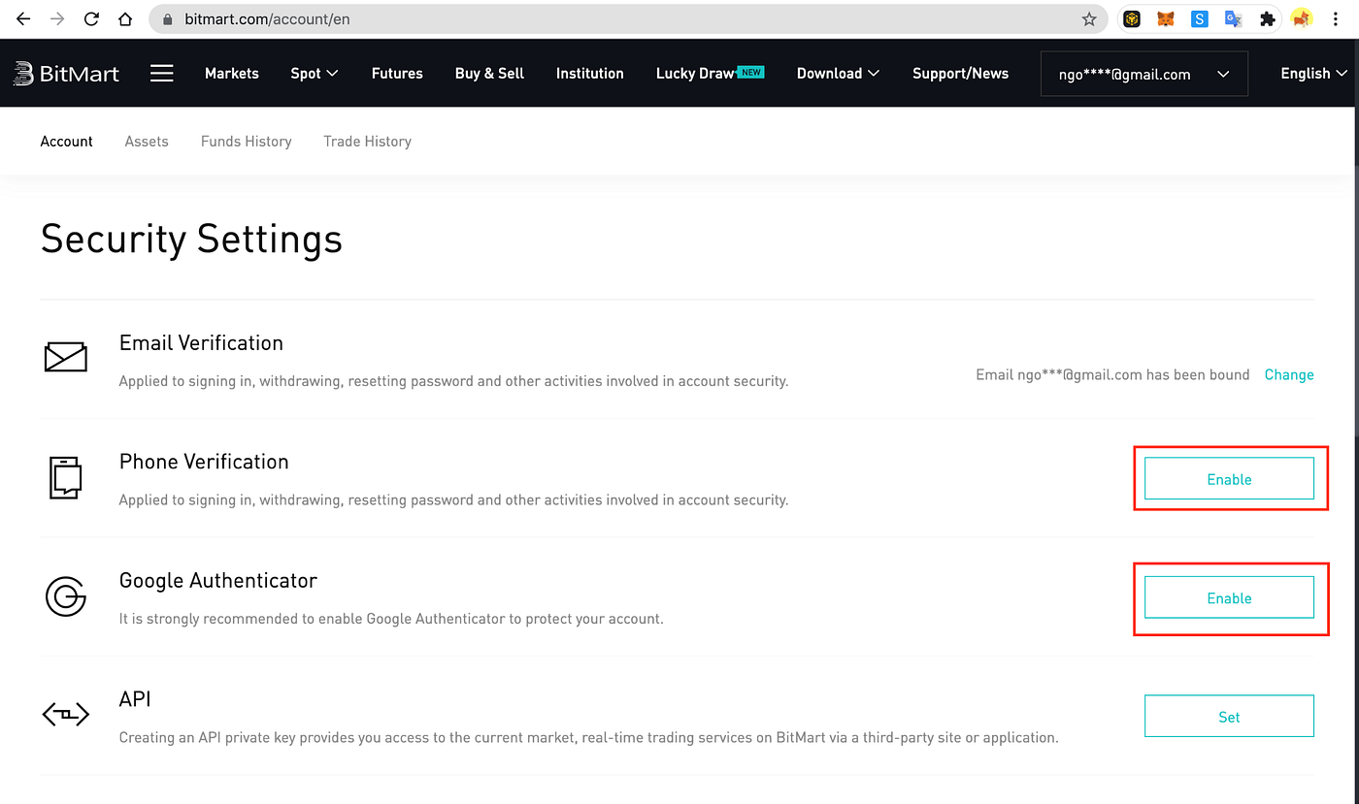
Task: Open the Google Translate extension
Action: tap(1233, 18)
